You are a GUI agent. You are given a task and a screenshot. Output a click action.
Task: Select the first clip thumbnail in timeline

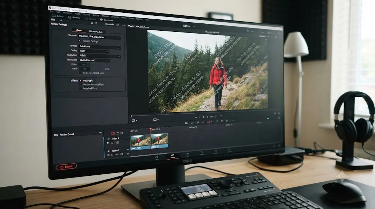(140, 141)
